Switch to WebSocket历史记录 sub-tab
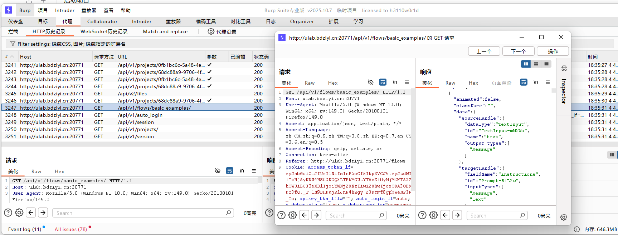Image resolution: width=618 pixels, height=235 pixels. [104, 31]
